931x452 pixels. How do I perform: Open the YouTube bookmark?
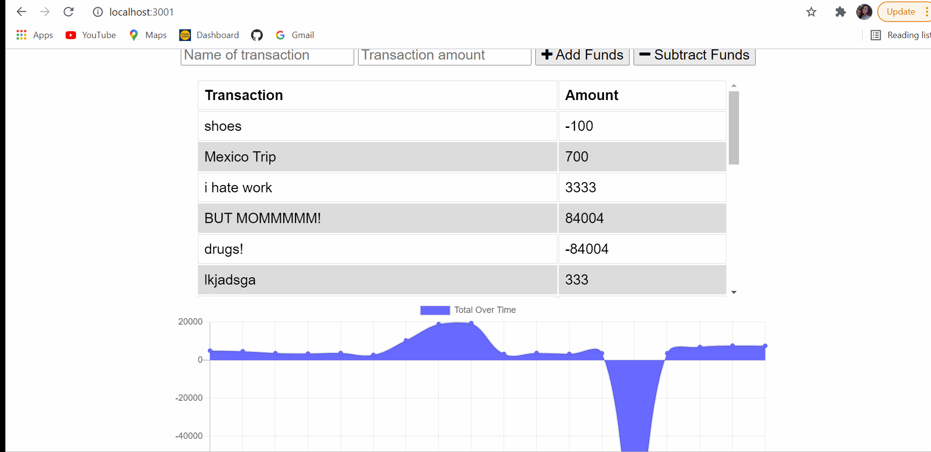[91, 35]
